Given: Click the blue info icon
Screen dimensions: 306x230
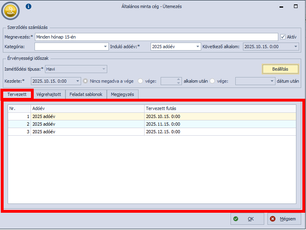Looking at the screenshot, I should coord(28,6).
